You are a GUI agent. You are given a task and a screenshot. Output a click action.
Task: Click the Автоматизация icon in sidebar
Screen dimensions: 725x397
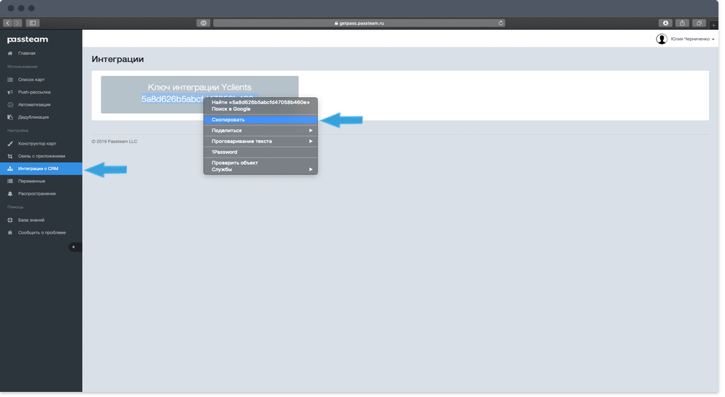click(10, 105)
